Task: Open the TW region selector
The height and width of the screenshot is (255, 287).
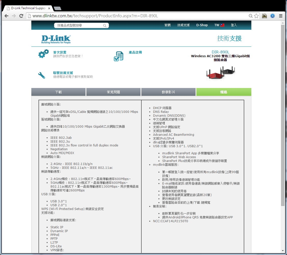Action: [219, 25]
